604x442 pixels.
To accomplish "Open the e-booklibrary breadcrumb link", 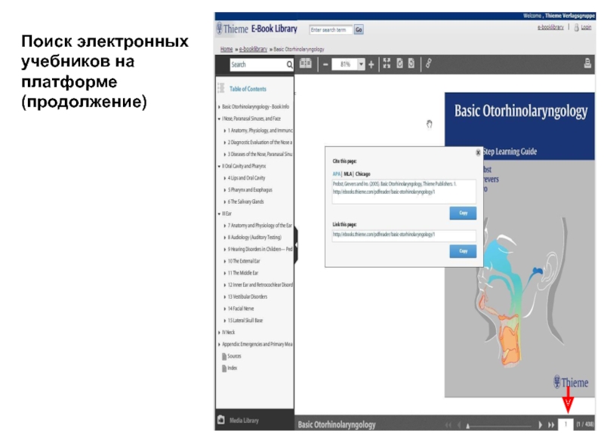I will [x=253, y=49].
